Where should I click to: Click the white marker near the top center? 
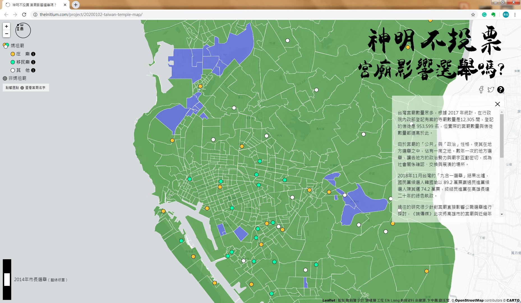click(287, 40)
